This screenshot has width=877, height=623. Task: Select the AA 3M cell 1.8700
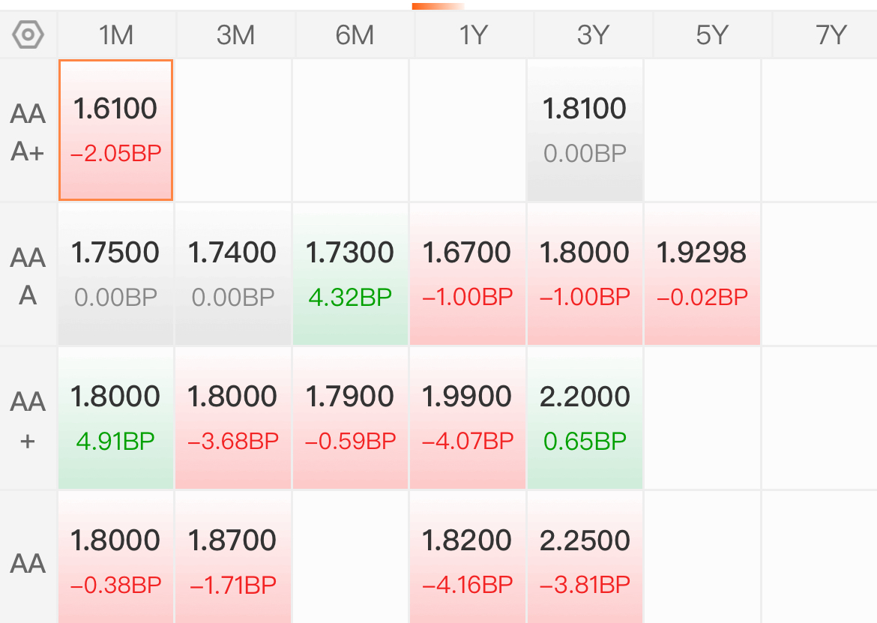(x=233, y=558)
